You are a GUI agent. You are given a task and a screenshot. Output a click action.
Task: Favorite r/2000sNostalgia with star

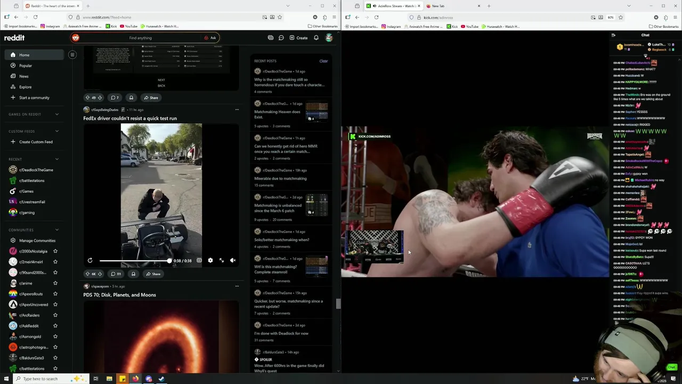pyautogui.click(x=55, y=251)
